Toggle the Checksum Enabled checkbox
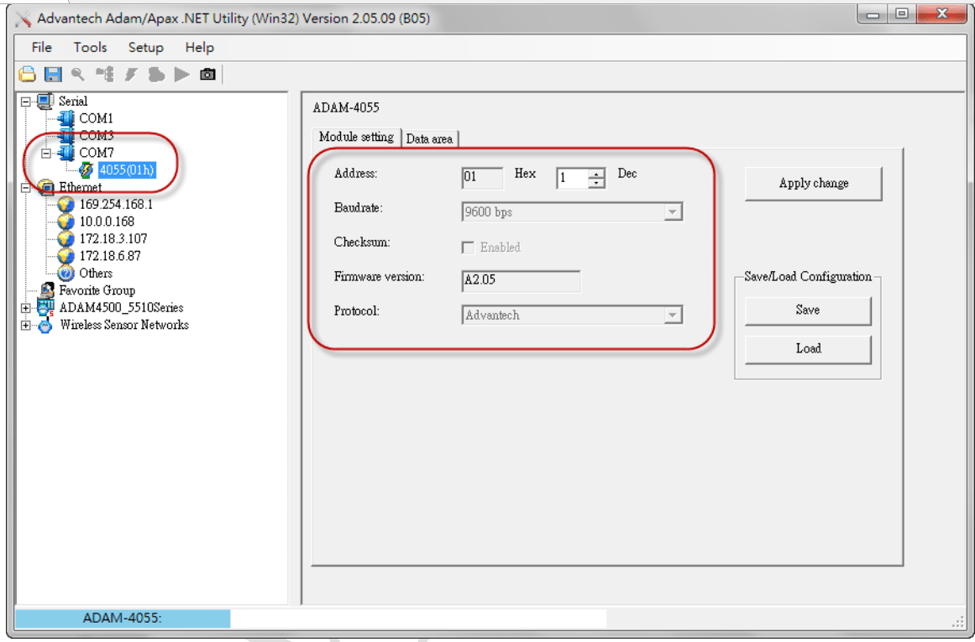Viewport: 975px width, 642px height. tap(468, 248)
